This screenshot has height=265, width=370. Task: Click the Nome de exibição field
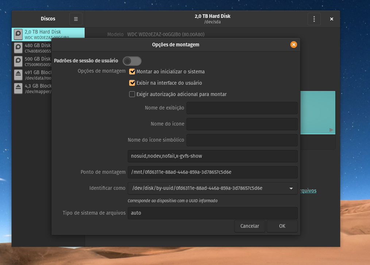pyautogui.click(x=242, y=108)
